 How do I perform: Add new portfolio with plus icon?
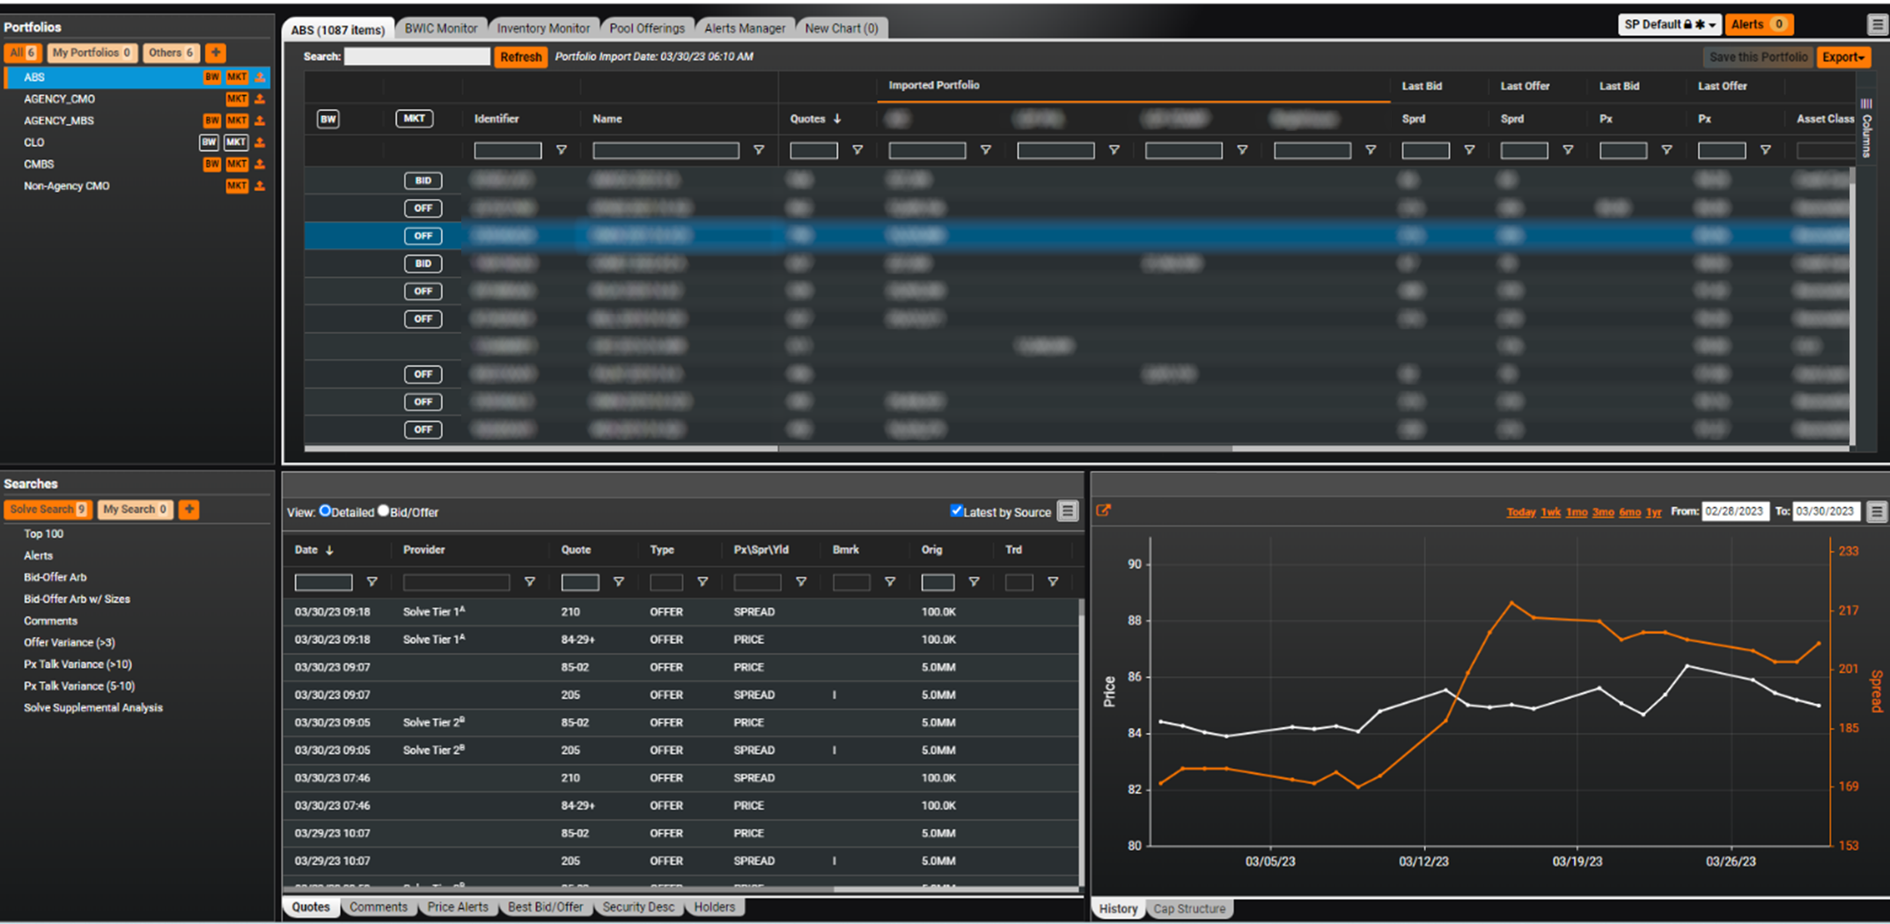pos(216,53)
